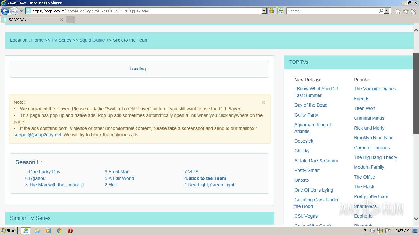Click the support@soap2day.net email link
This screenshot has height=235, width=419.
coord(37,135)
